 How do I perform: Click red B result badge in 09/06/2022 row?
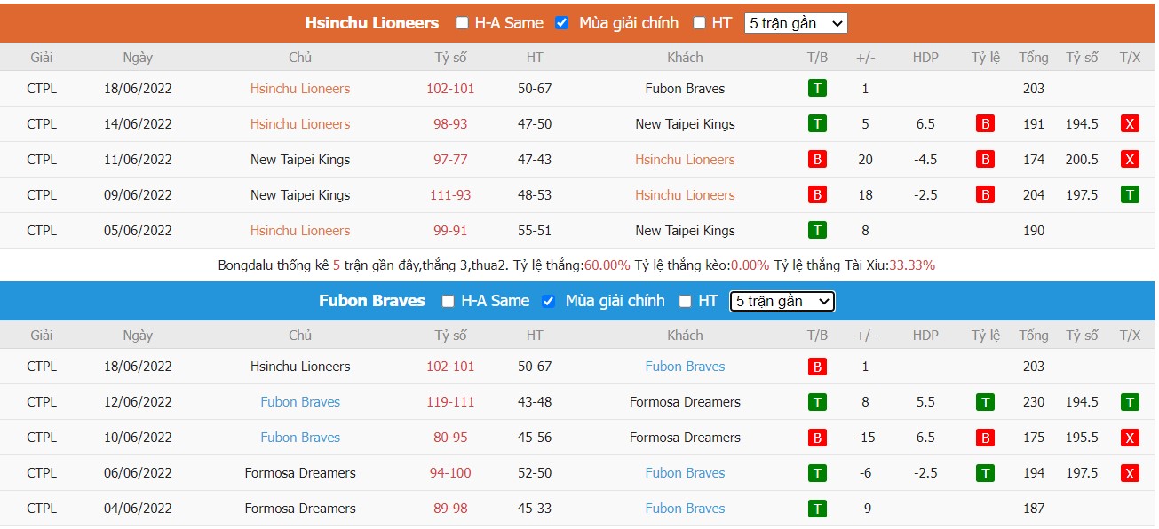point(817,195)
